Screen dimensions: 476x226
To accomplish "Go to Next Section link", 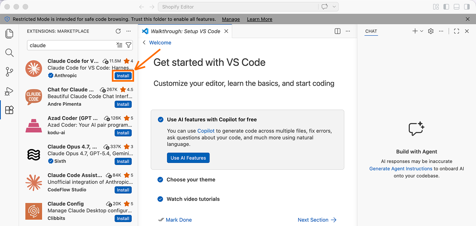I will click(x=317, y=220).
